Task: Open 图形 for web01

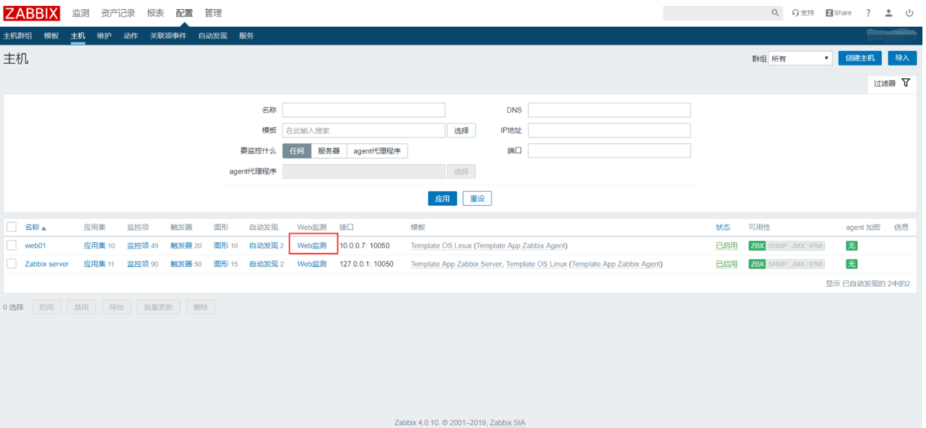Action: (221, 246)
